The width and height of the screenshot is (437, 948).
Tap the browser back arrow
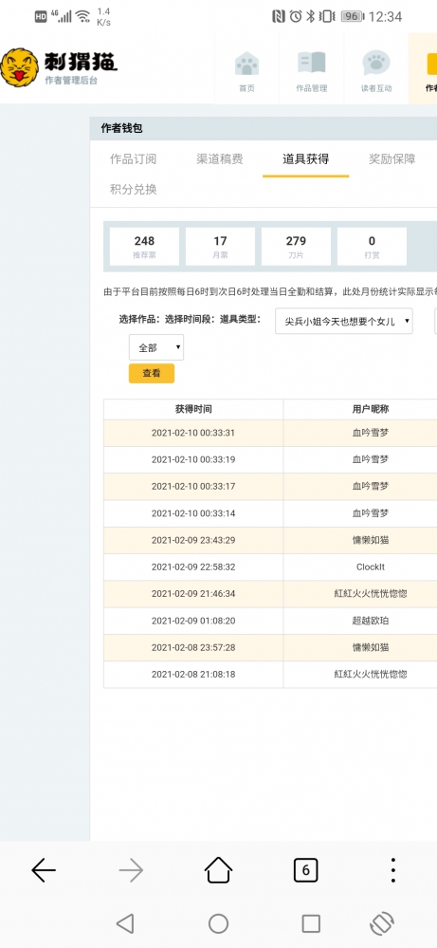coord(44,870)
